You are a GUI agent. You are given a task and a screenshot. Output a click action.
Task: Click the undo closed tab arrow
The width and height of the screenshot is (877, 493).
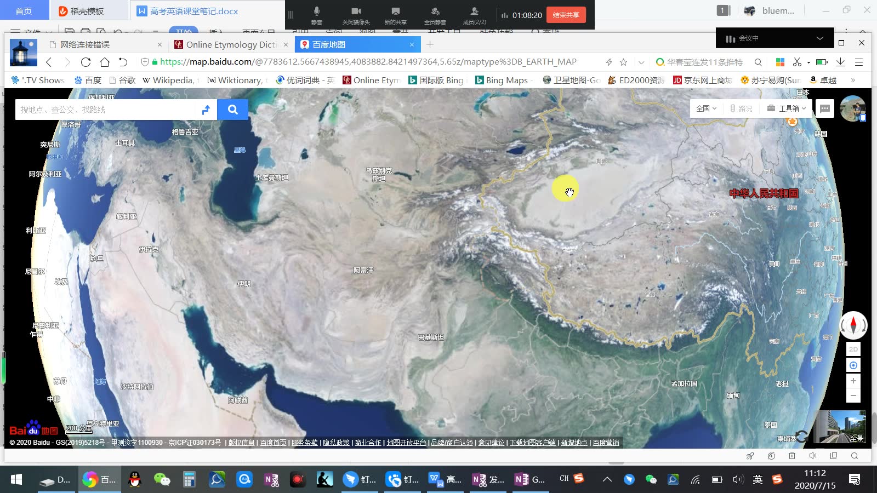[123, 62]
